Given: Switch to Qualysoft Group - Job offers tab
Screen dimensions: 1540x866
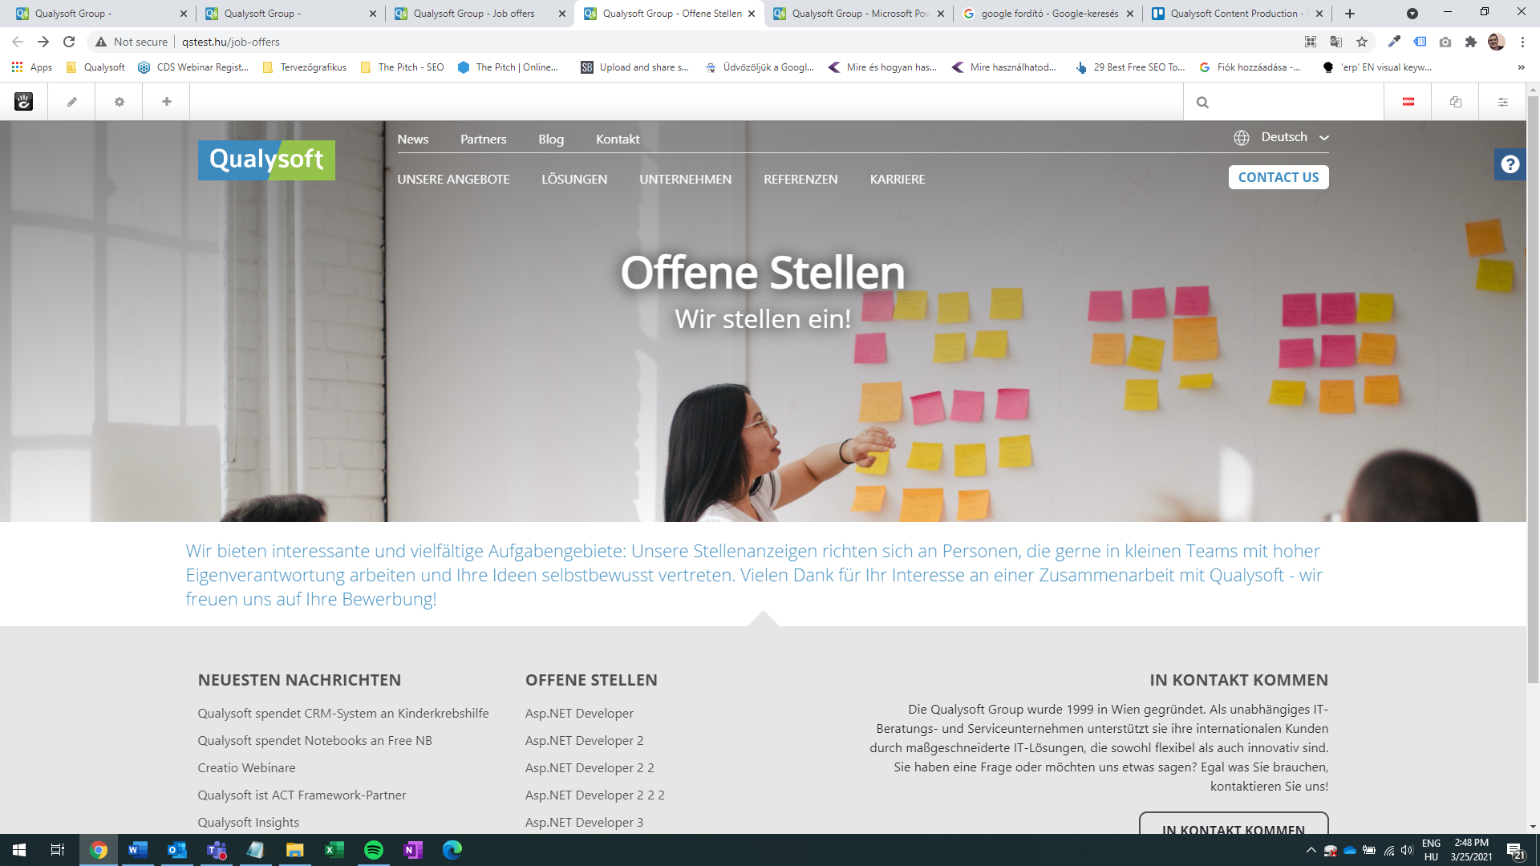Looking at the screenshot, I should coord(473,14).
